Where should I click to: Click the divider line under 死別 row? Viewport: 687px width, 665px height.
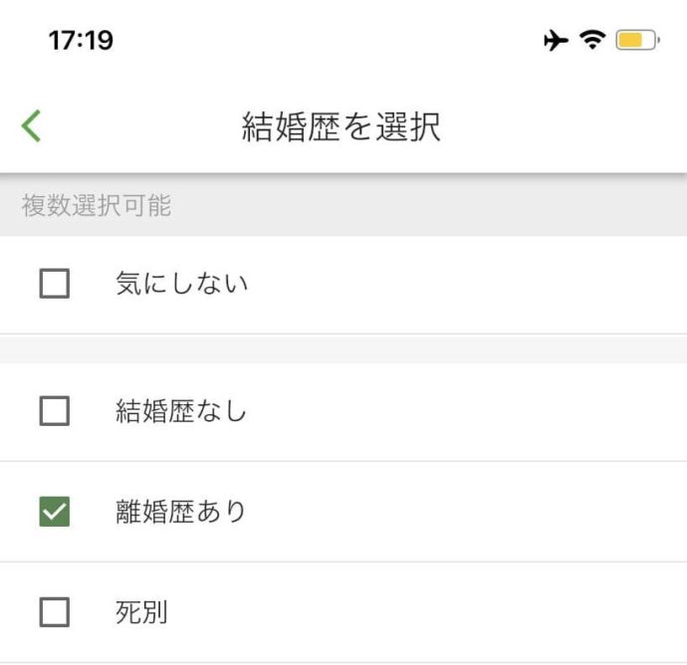tap(343, 662)
